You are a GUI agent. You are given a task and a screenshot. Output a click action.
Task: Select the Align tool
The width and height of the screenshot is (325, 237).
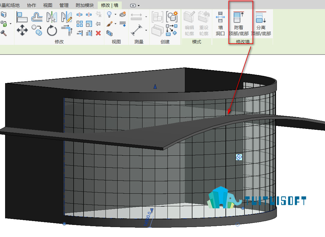tap(22, 17)
